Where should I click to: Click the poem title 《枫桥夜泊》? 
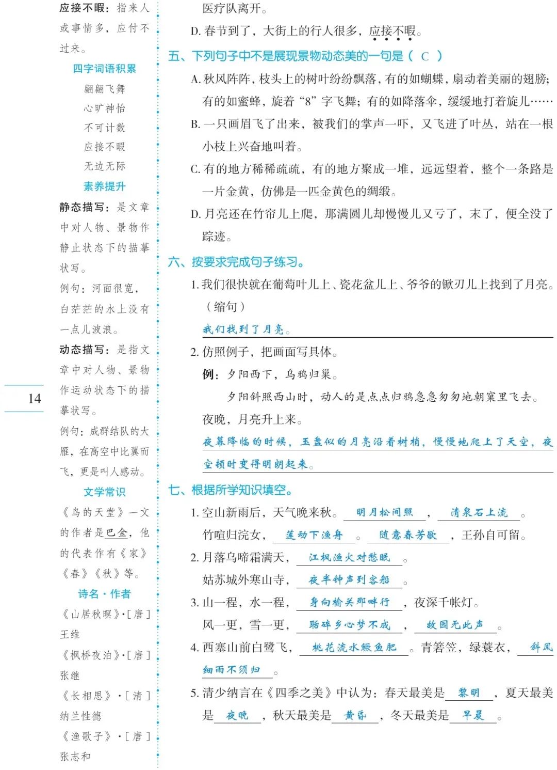tap(90, 655)
